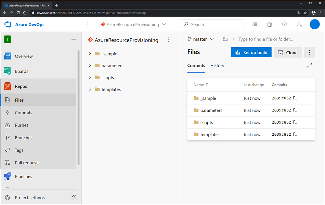
Task: Switch to the History tab
Action: (x=217, y=65)
